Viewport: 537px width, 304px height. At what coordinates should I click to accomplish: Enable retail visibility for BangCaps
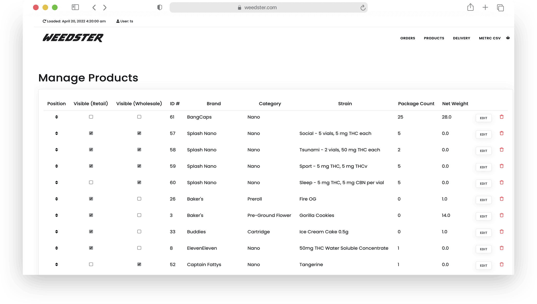click(x=91, y=117)
